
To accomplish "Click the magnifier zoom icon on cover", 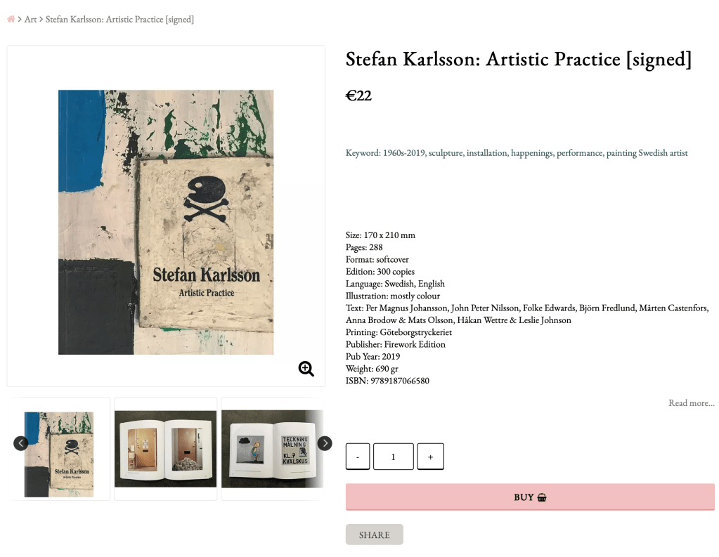I will pyautogui.click(x=306, y=369).
